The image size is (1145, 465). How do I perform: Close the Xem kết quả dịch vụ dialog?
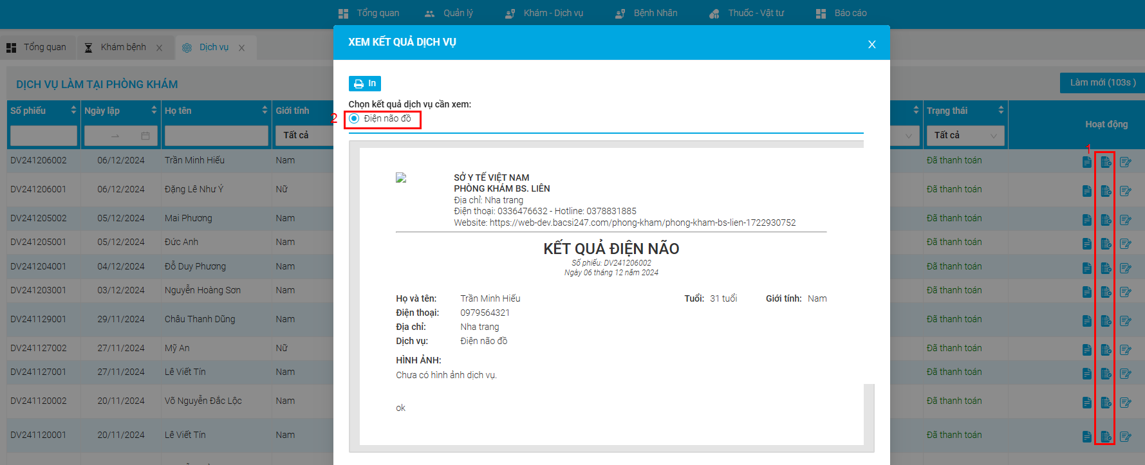point(871,44)
